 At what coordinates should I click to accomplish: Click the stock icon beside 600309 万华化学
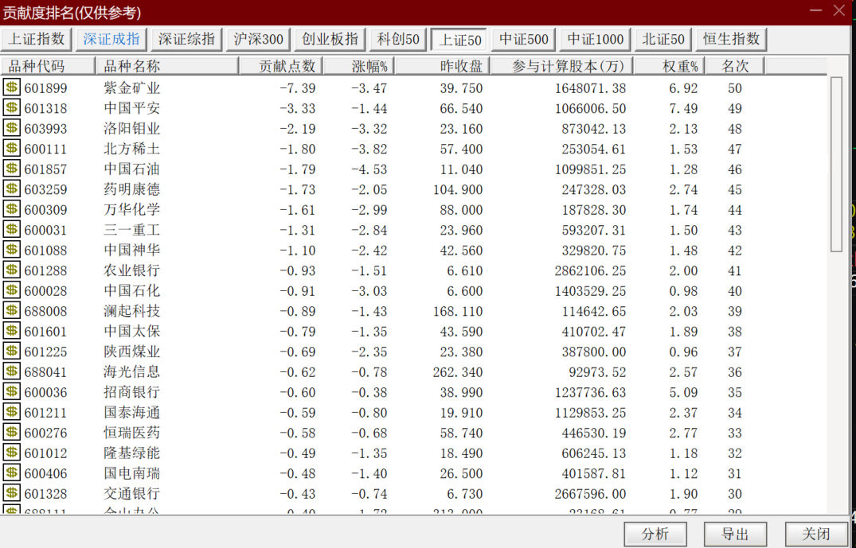coord(11,209)
